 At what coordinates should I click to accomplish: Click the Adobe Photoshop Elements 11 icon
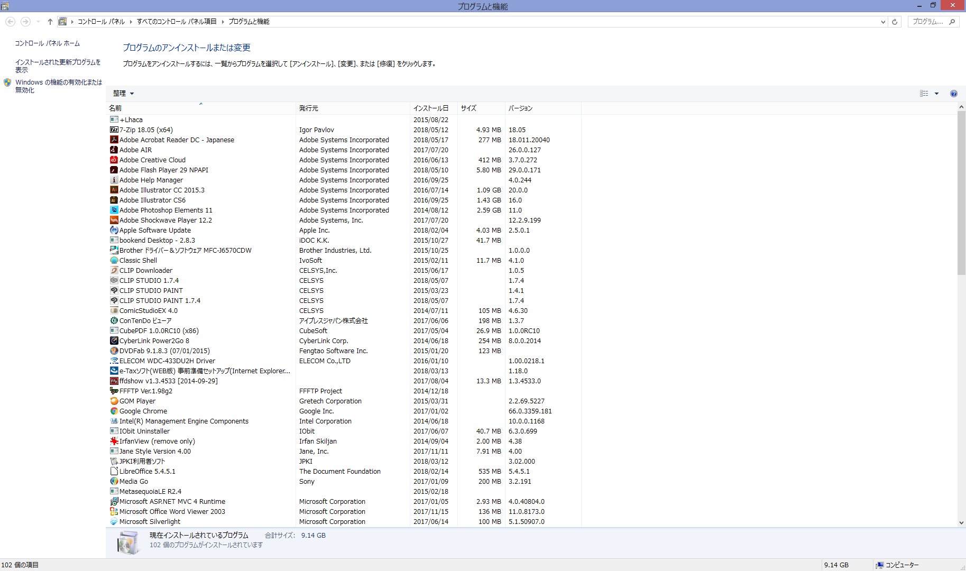coord(114,210)
